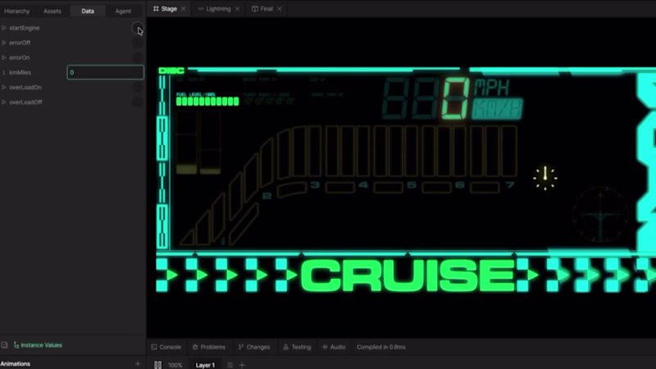Fire the overLoadOff trigger button
Viewport: 656px width, 369px height.
137,102
